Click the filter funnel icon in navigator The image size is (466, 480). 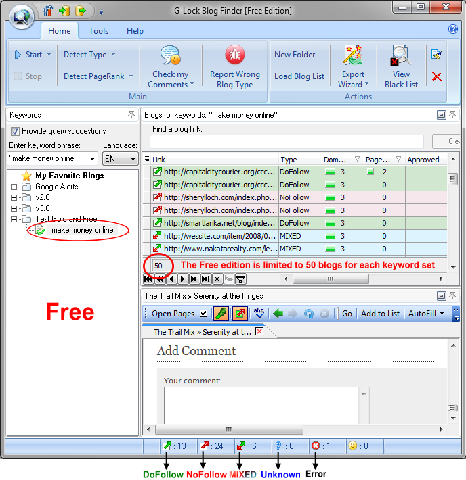click(x=241, y=279)
